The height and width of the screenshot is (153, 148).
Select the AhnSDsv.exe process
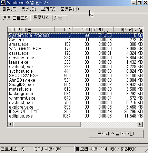coord(75,80)
